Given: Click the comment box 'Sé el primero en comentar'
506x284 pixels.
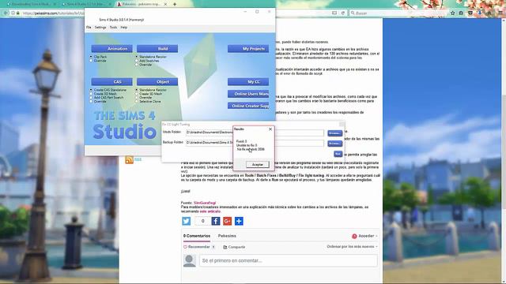Looking at the screenshot, I should 288,260.
